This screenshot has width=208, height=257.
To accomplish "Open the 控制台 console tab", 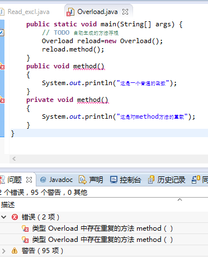I will 125,180.
